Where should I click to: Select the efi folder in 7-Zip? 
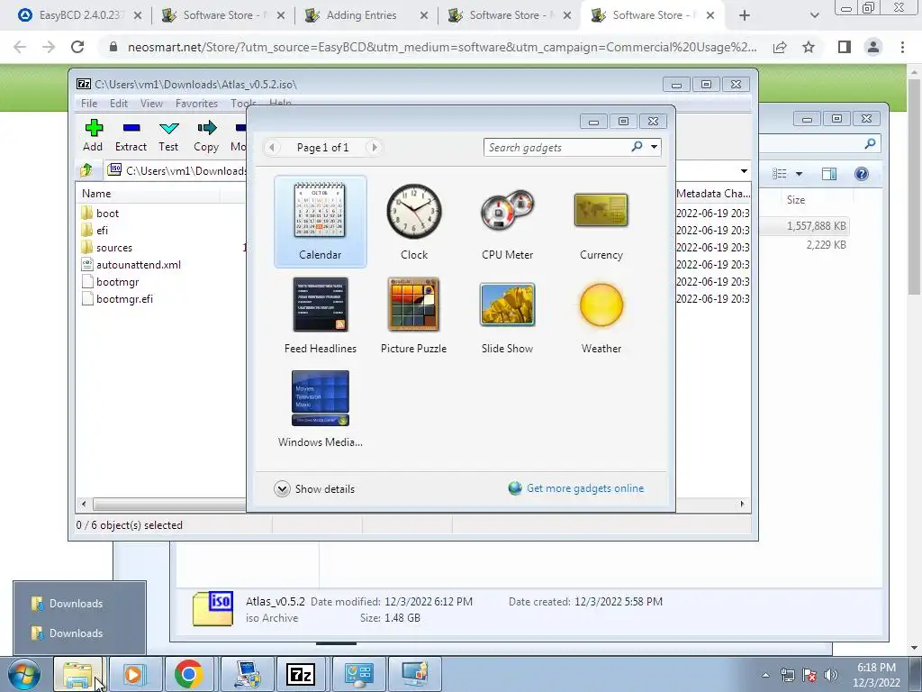tap(95, 230)
